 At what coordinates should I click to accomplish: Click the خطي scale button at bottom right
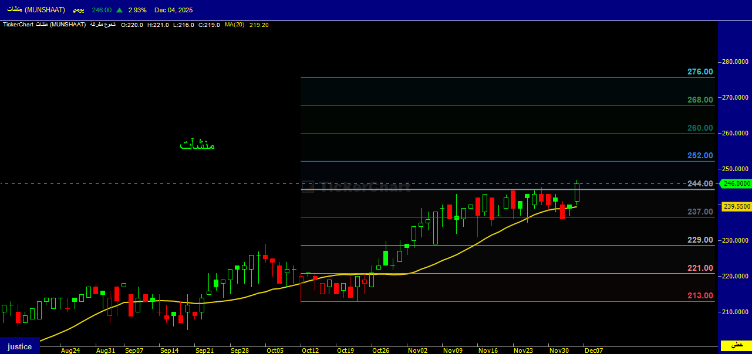pyautogui.click(x=736, y=344)
